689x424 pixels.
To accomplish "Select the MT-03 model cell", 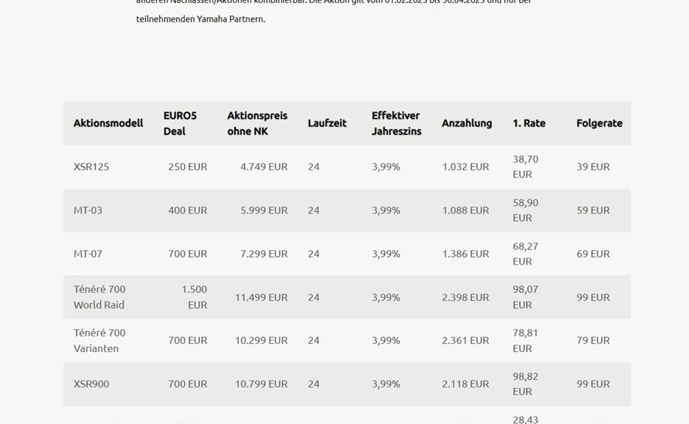I will pos(88,210).
